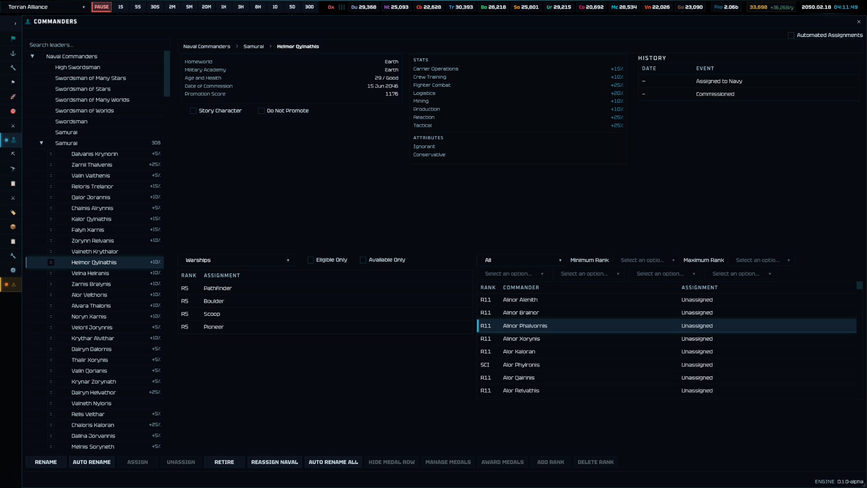867x488 pixels.
Task: Open the warning alerts sidebar icon
Action: 14,285
